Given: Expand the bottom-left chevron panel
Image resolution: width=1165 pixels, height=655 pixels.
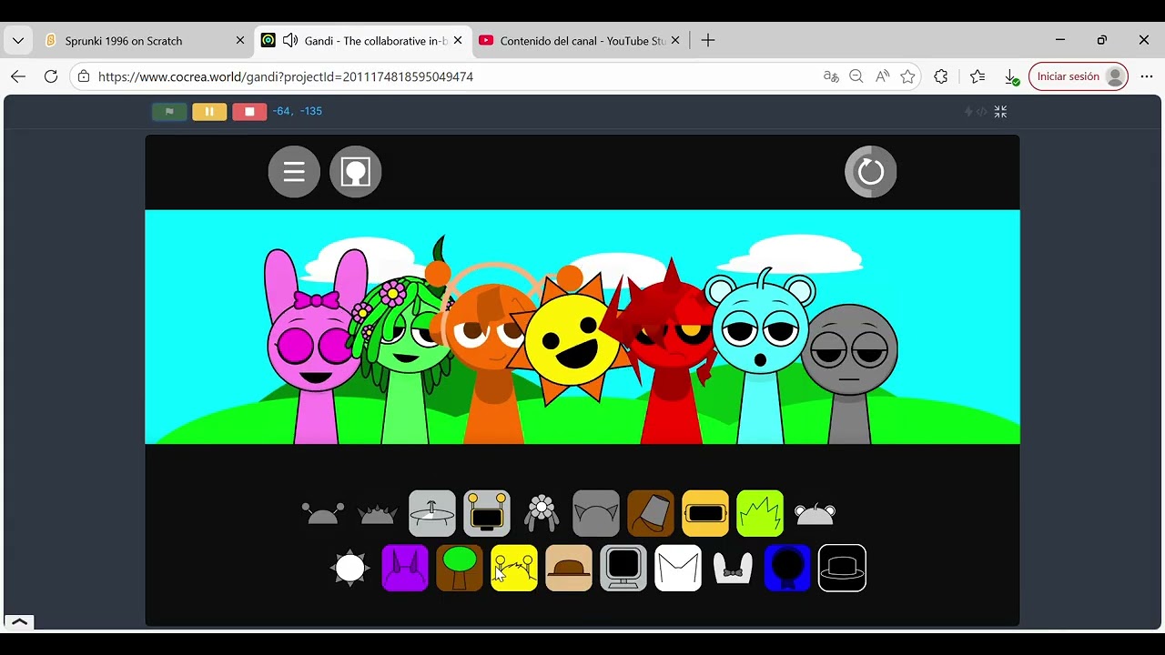Looking at the screenshot, I should pyautogui.click(x=19, y=622).
